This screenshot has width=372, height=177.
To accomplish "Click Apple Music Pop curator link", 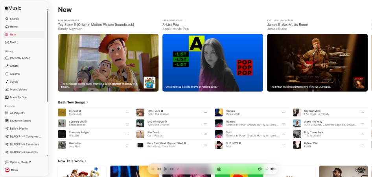I will coord(175,29).
